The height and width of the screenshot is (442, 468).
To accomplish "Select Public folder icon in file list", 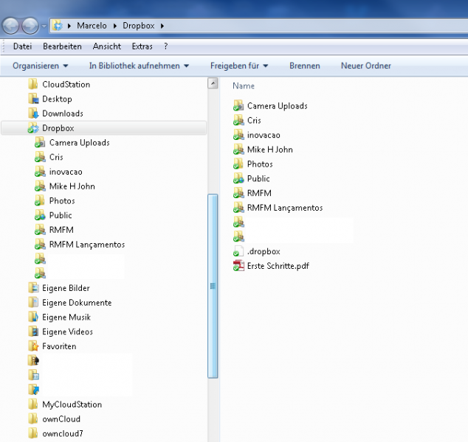I will tap(238, 179).
